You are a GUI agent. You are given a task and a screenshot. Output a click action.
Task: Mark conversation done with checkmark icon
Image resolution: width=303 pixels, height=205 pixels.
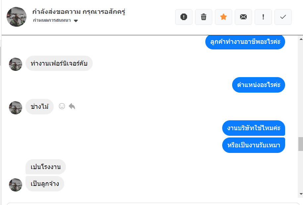tap(283, 17)
